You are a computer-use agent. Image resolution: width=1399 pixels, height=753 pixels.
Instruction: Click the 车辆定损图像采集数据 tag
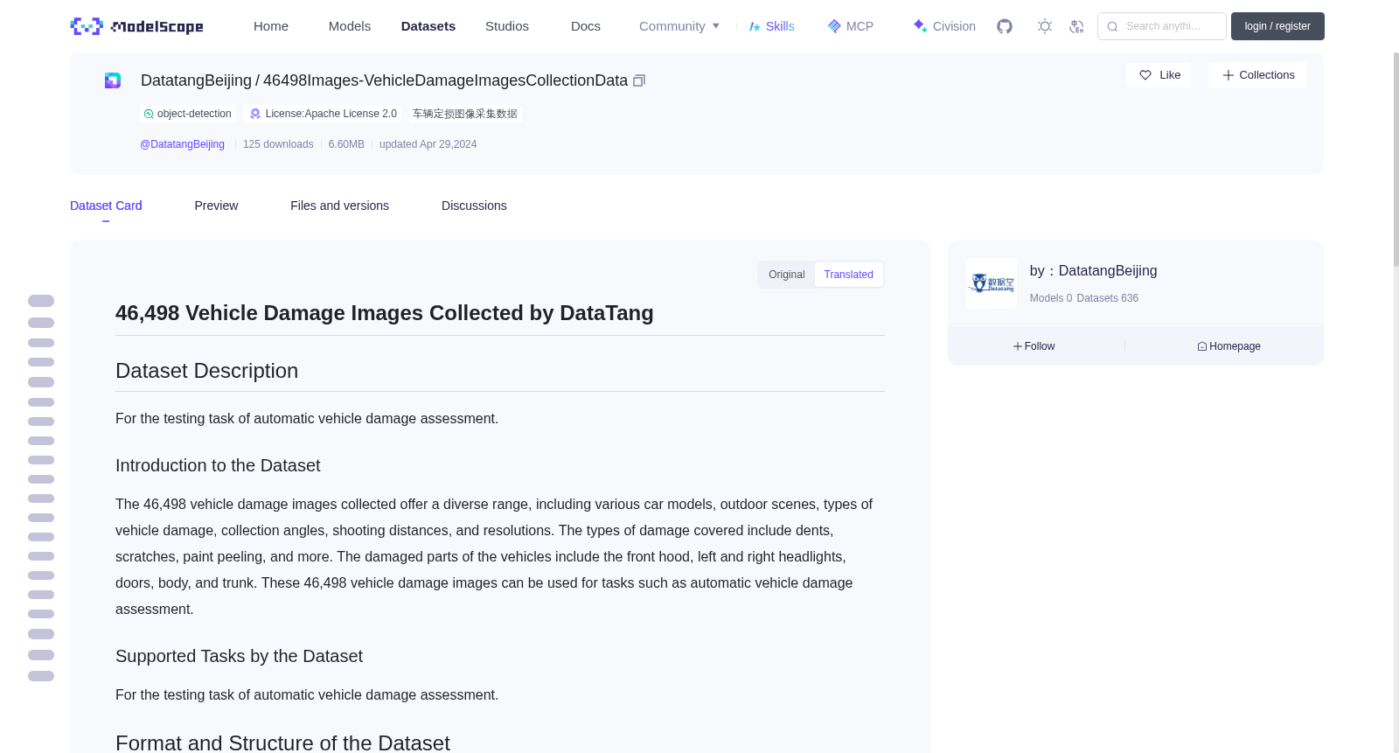point(464,114)
